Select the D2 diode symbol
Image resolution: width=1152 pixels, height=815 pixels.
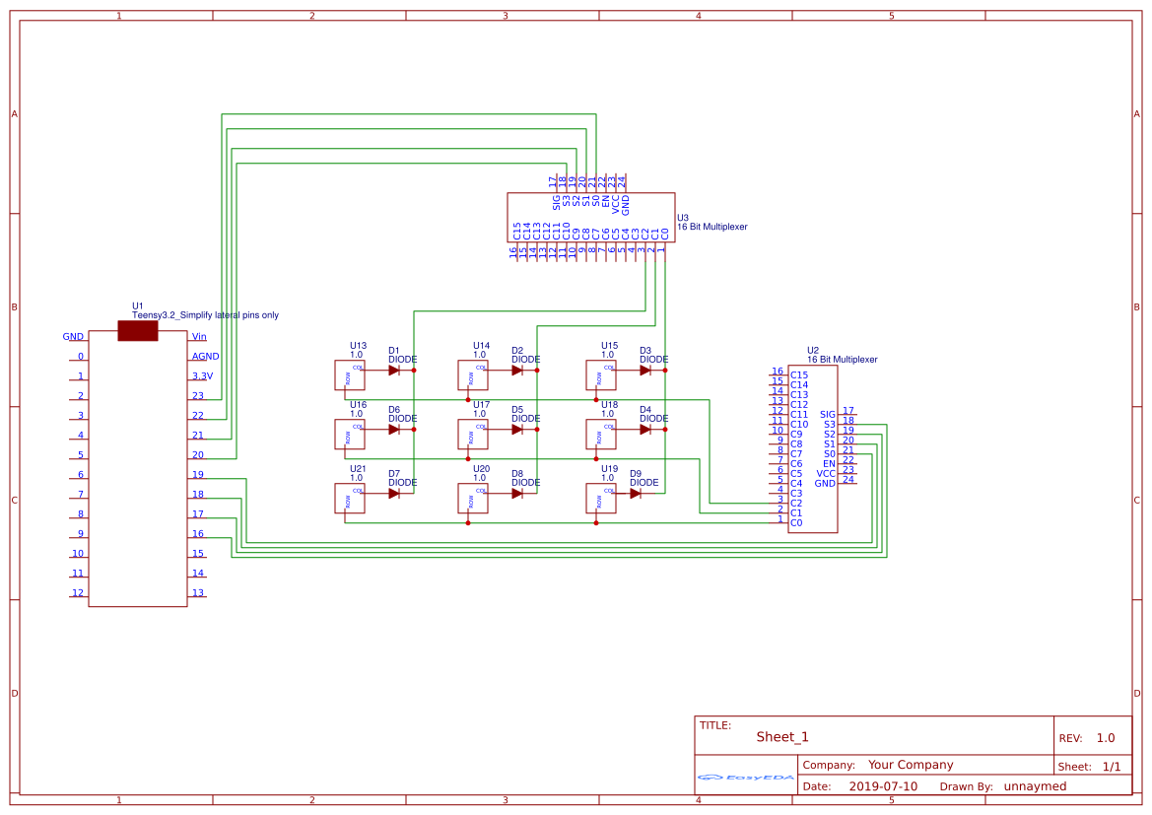(517, 371)
